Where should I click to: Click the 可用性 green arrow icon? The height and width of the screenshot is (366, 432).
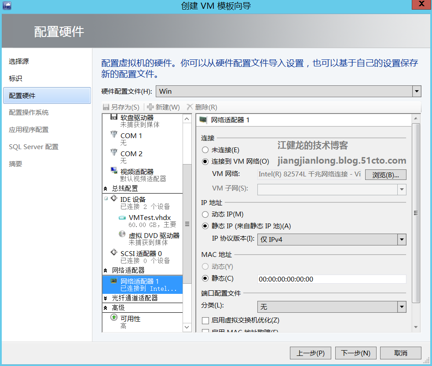114,317
